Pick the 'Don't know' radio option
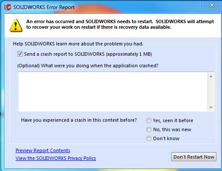 point(149,138)
